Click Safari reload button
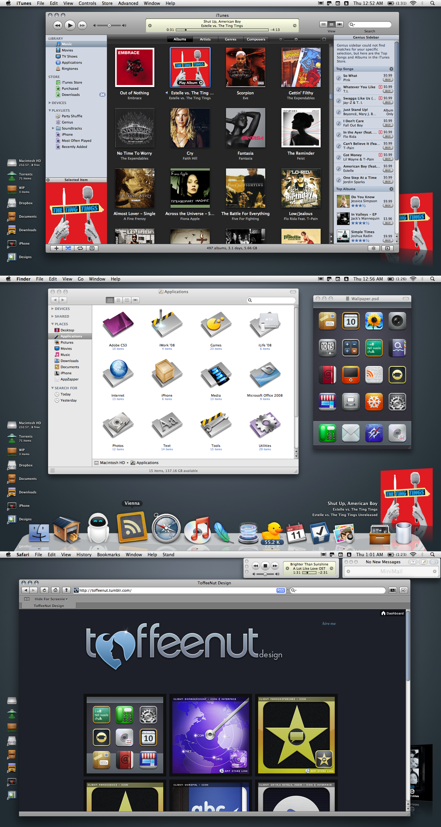Screen dimensions: 441x827 pos(44,590)
